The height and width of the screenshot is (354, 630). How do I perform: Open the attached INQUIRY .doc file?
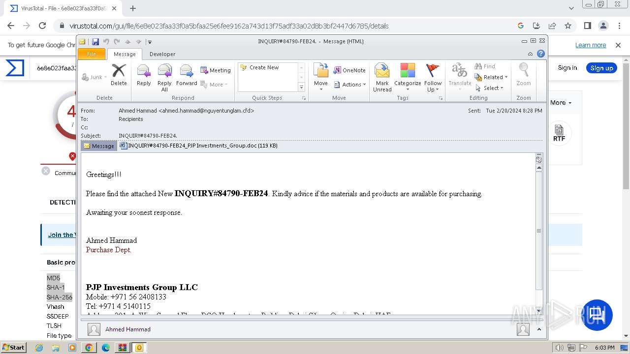(x=199, y=146)
